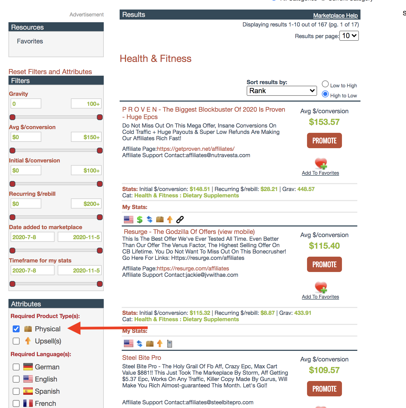Click blue recurring icon under Resurge stats
The width and height of the screenshot is (406, 408).
point(139,343)
